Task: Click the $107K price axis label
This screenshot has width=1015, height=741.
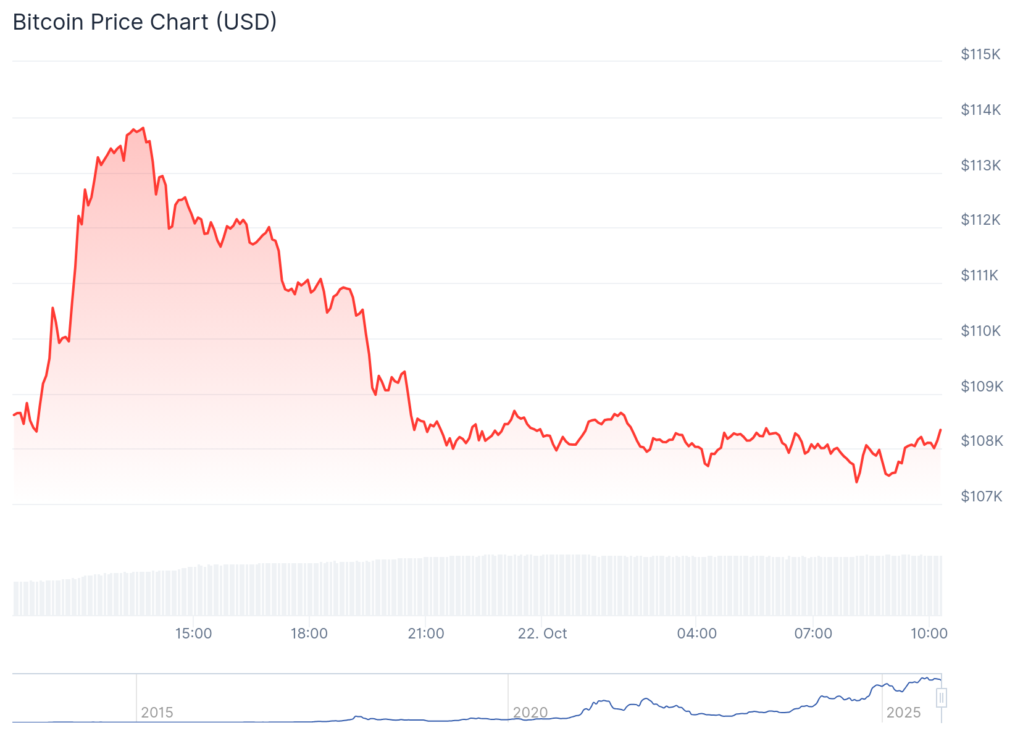Action: [982, 496]
